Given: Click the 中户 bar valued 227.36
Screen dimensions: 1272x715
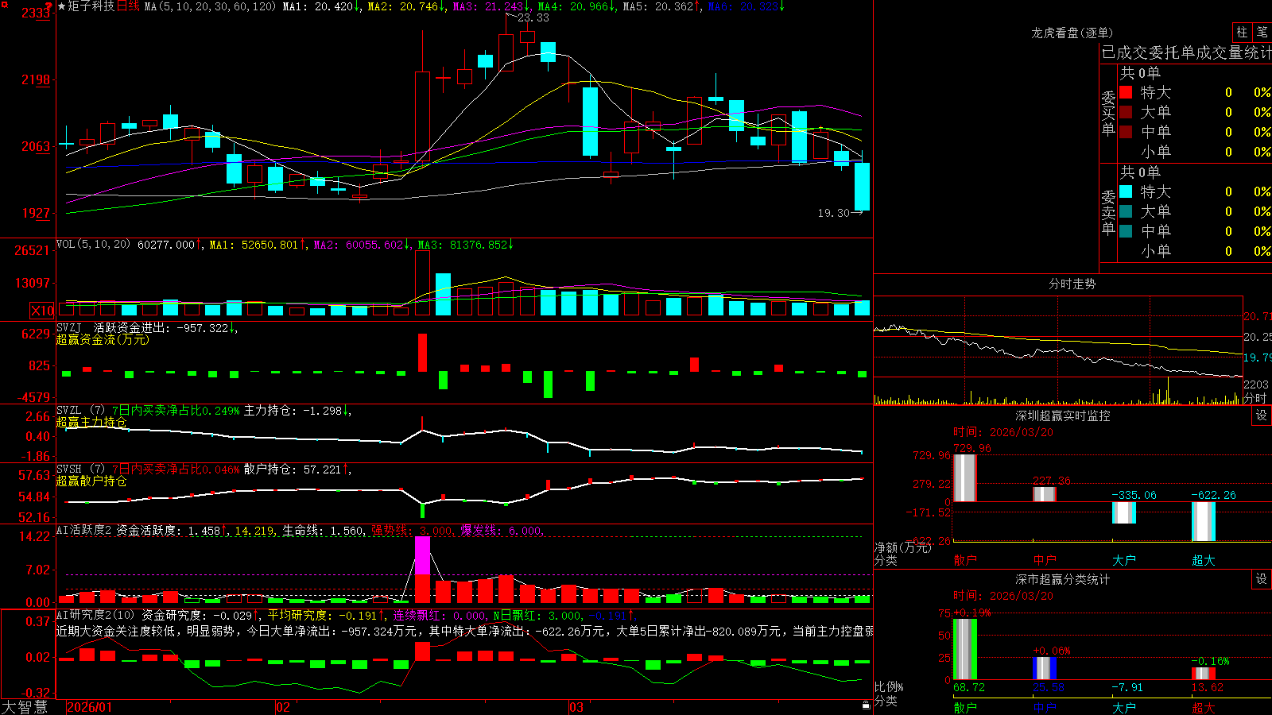Looking at the screenshot, I should (x=1045, y=494).
